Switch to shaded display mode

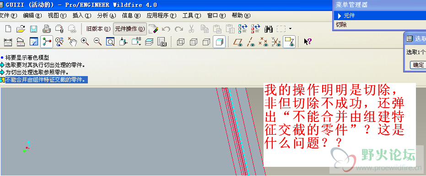pos(219,42)
